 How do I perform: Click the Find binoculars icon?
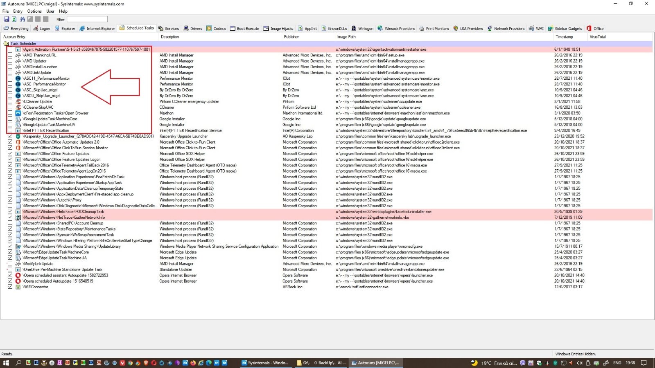point(22,19)
